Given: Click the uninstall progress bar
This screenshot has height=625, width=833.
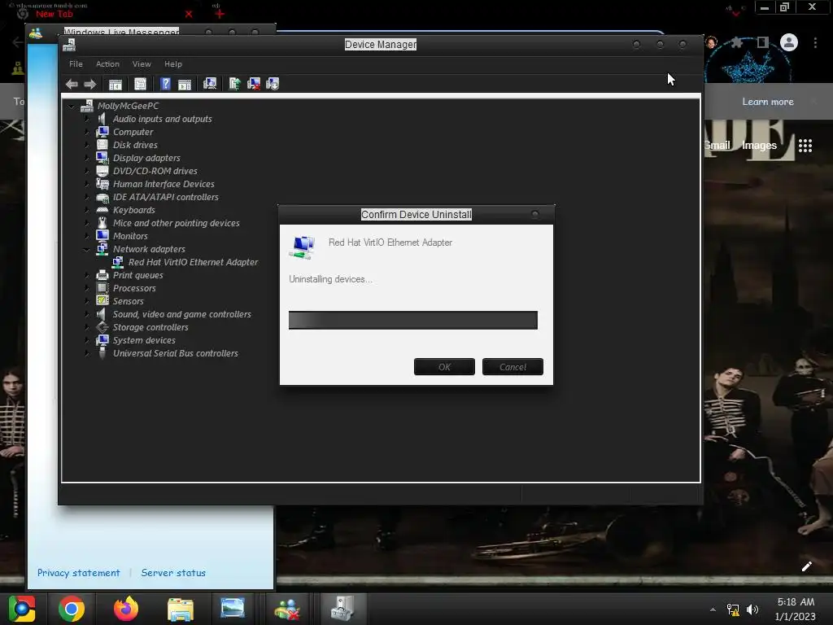Looking at the screenshot, I should click(x=412, y=321).
